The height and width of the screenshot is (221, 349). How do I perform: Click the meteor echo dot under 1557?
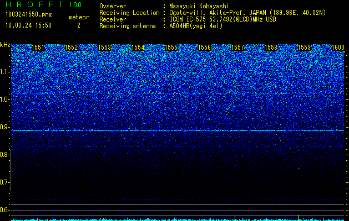coord(235,165)
